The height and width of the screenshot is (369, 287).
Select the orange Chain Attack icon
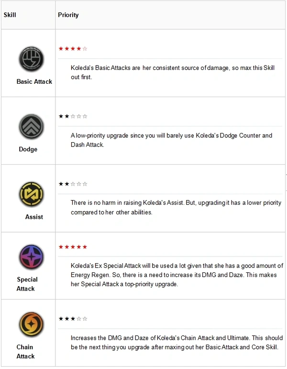coord(31,324)
